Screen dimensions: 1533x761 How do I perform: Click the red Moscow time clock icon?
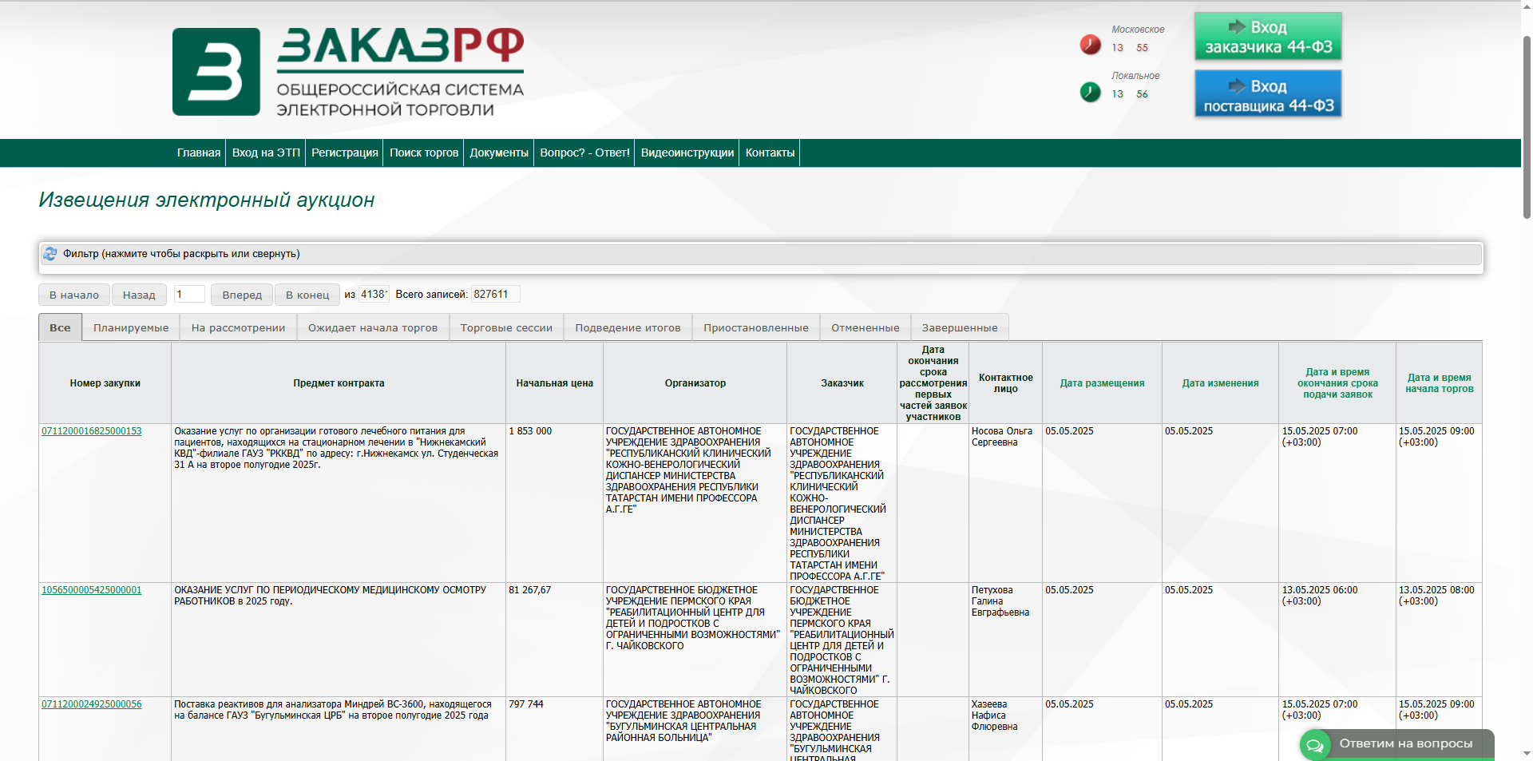pyautogui.click(x=1091, y=45)
